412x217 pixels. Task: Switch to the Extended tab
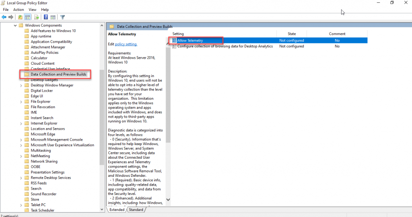(117, 210)
